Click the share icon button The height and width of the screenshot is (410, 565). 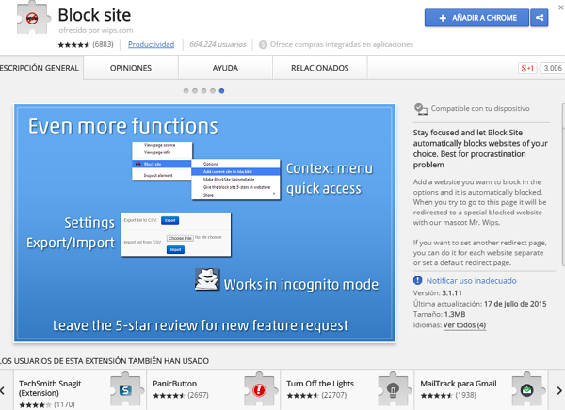tap(540, 17)
